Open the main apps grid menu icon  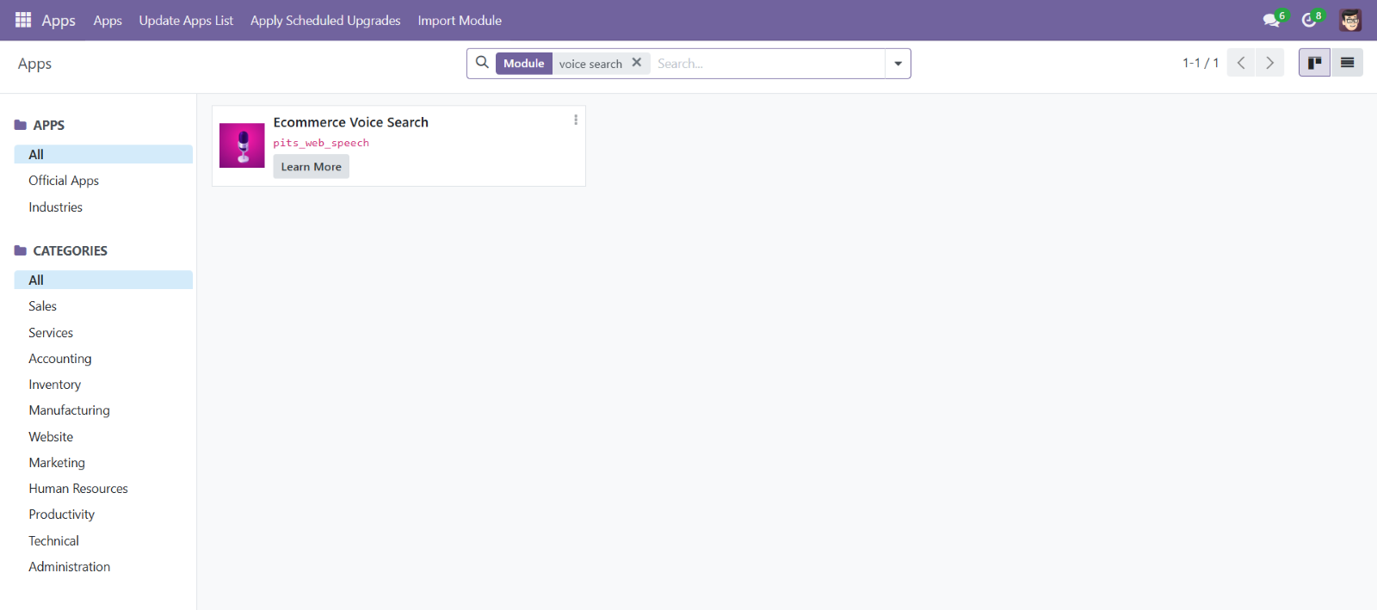click(23, 20)
